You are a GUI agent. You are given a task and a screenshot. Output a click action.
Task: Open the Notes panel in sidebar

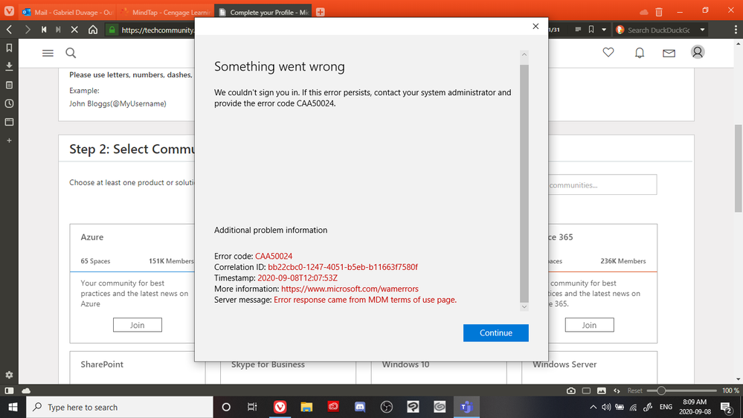[x=9, y=85]
